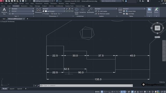Toggle object snap tracking
166x93 pixels.
pos(122,92)
